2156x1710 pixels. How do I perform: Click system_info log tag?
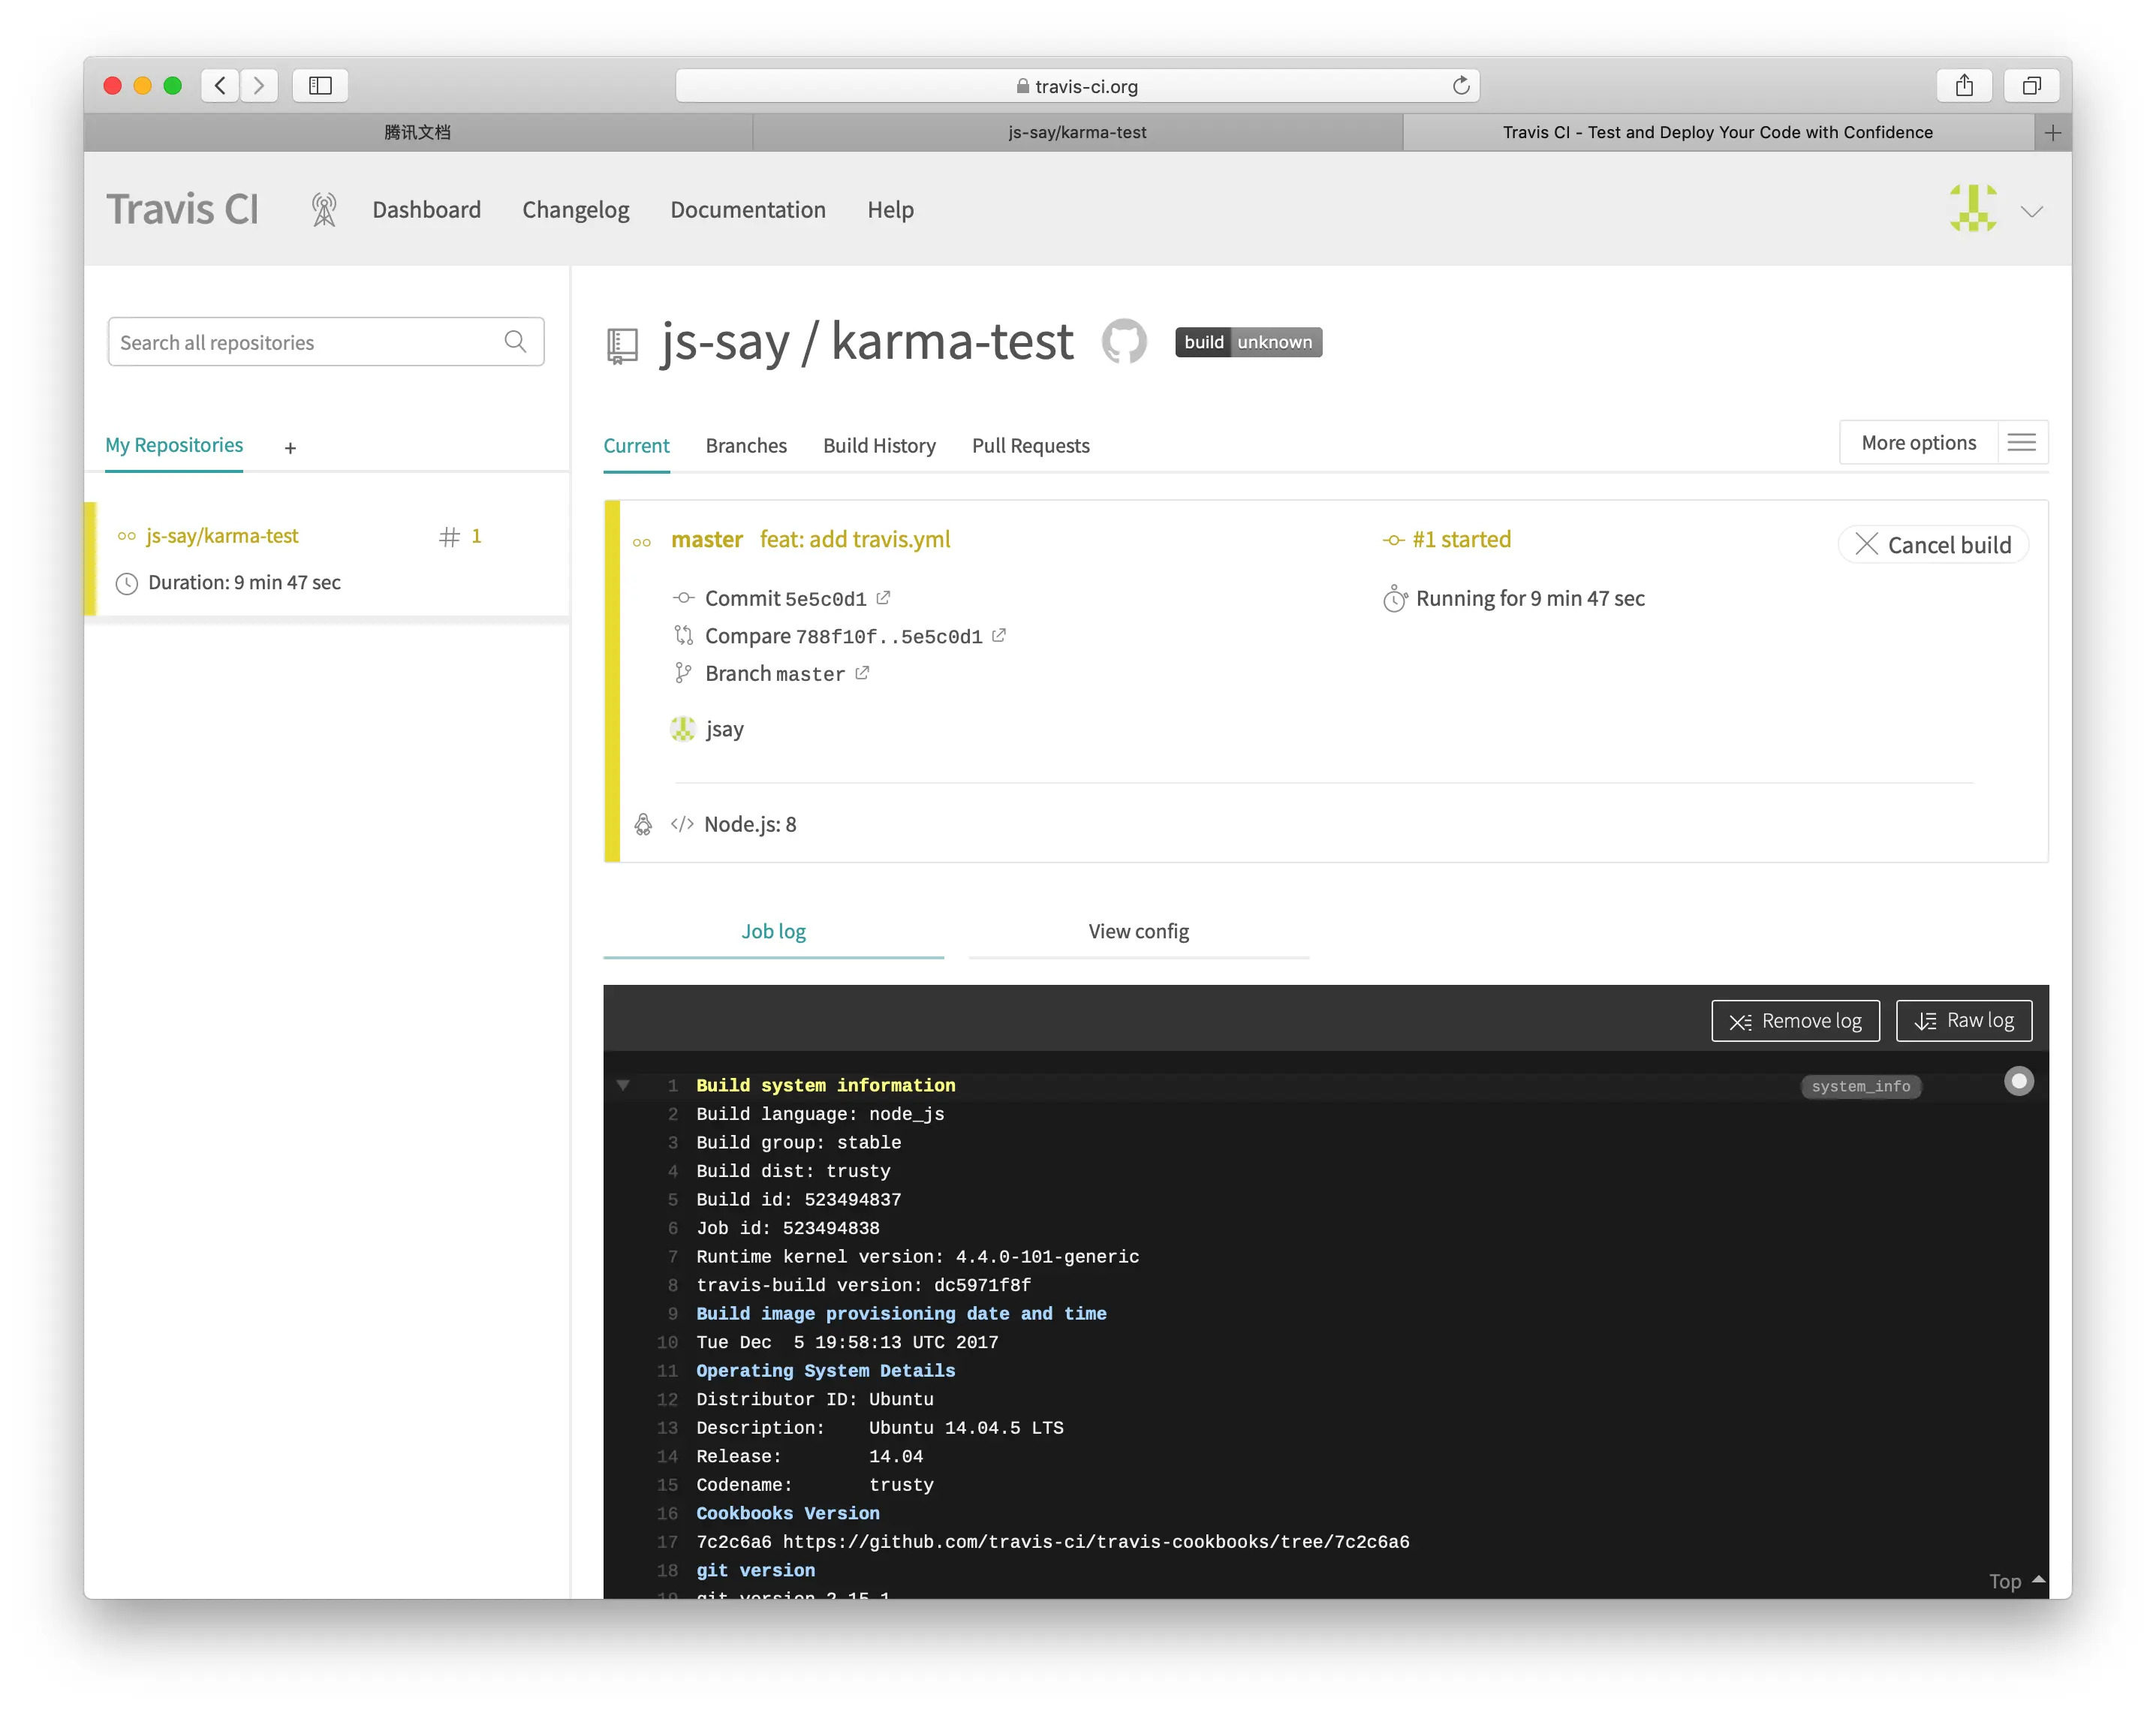[x=1861, y=1086]
